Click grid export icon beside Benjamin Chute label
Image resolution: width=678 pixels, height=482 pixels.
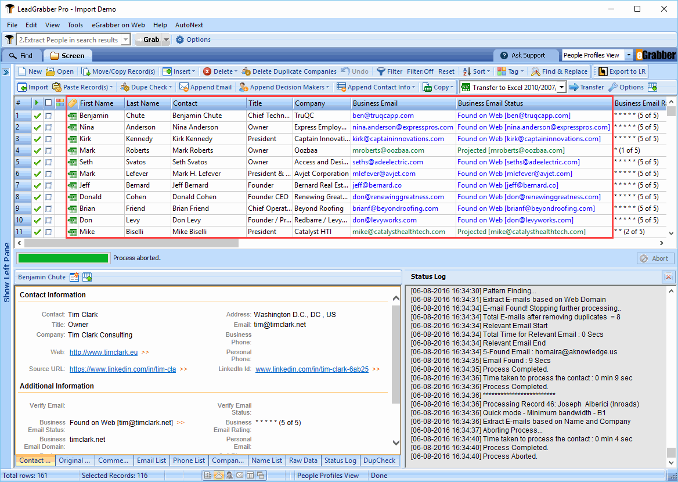click(x=87, y=277)
